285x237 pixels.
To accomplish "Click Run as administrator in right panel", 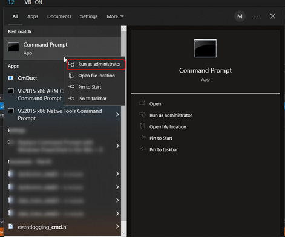I will coord(171,115).
